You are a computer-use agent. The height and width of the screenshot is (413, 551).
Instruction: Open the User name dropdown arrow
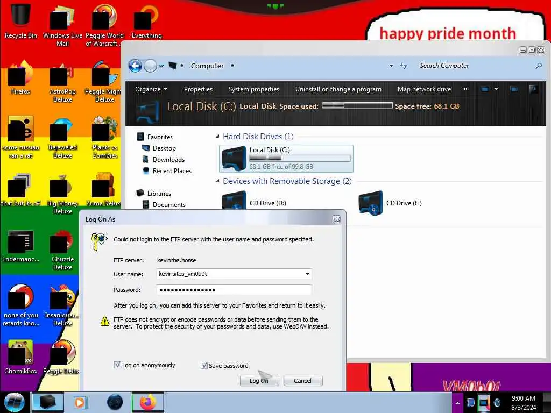[x=307, y=274]
